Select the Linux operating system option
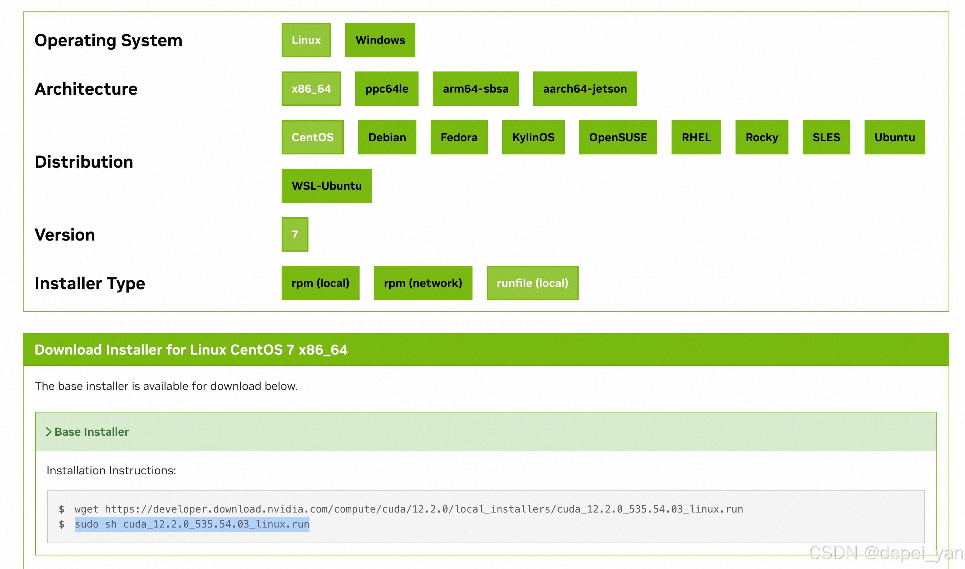 pos(306,40)
